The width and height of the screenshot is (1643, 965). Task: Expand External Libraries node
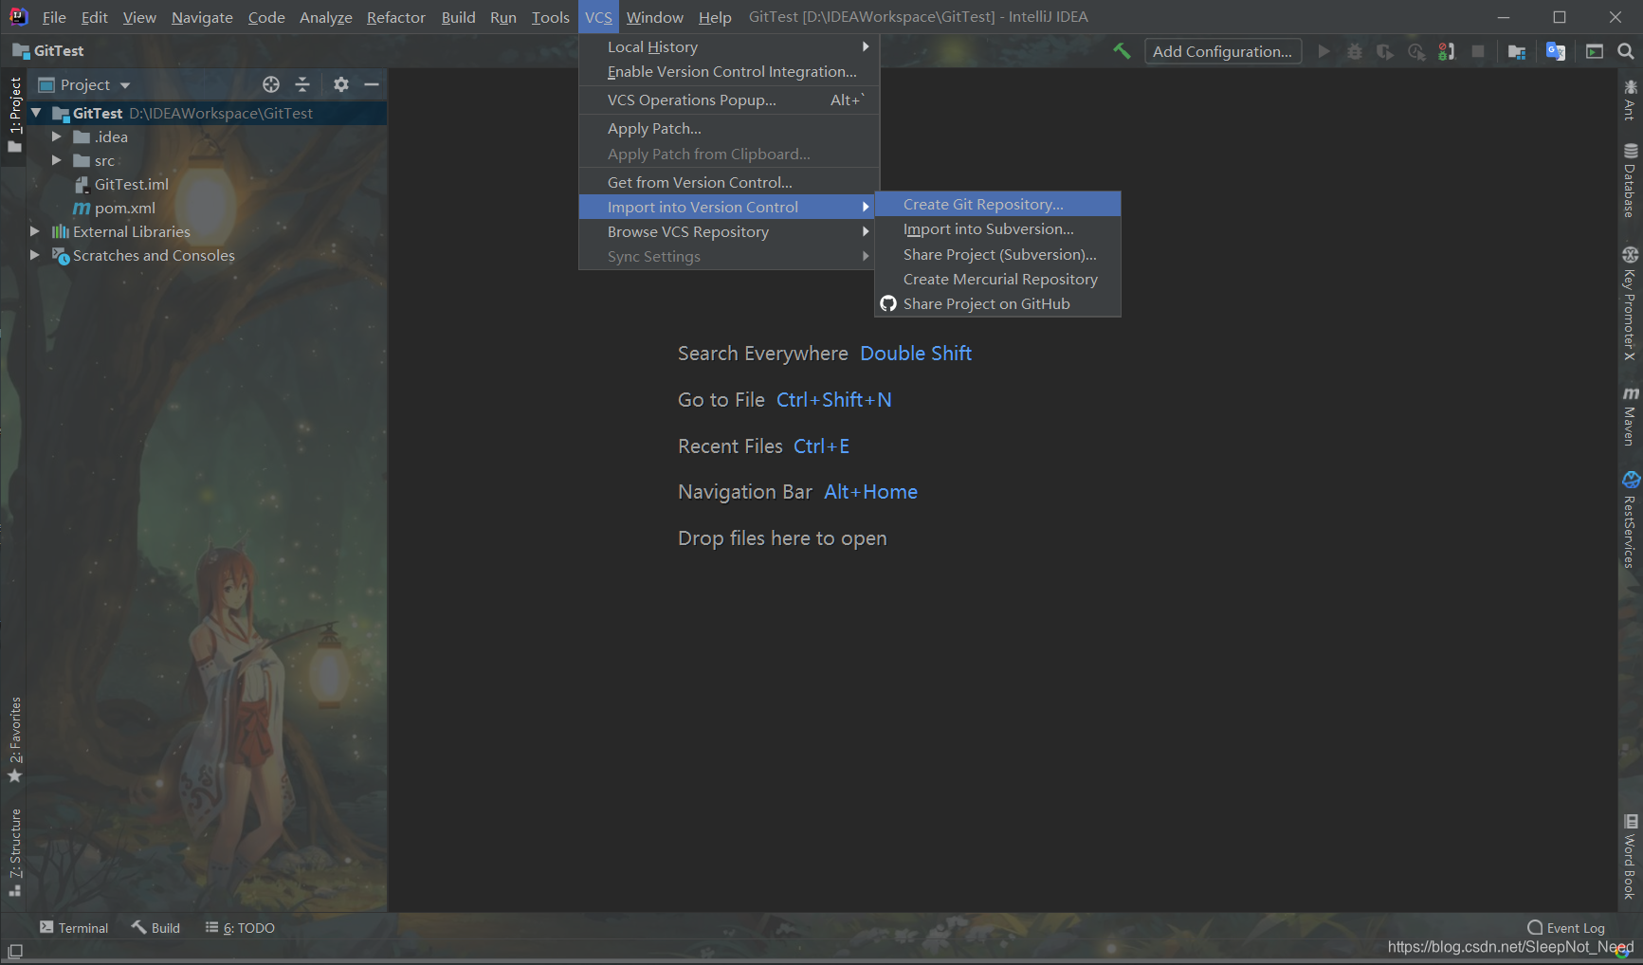pyautogui.click(x=35, y=231)
